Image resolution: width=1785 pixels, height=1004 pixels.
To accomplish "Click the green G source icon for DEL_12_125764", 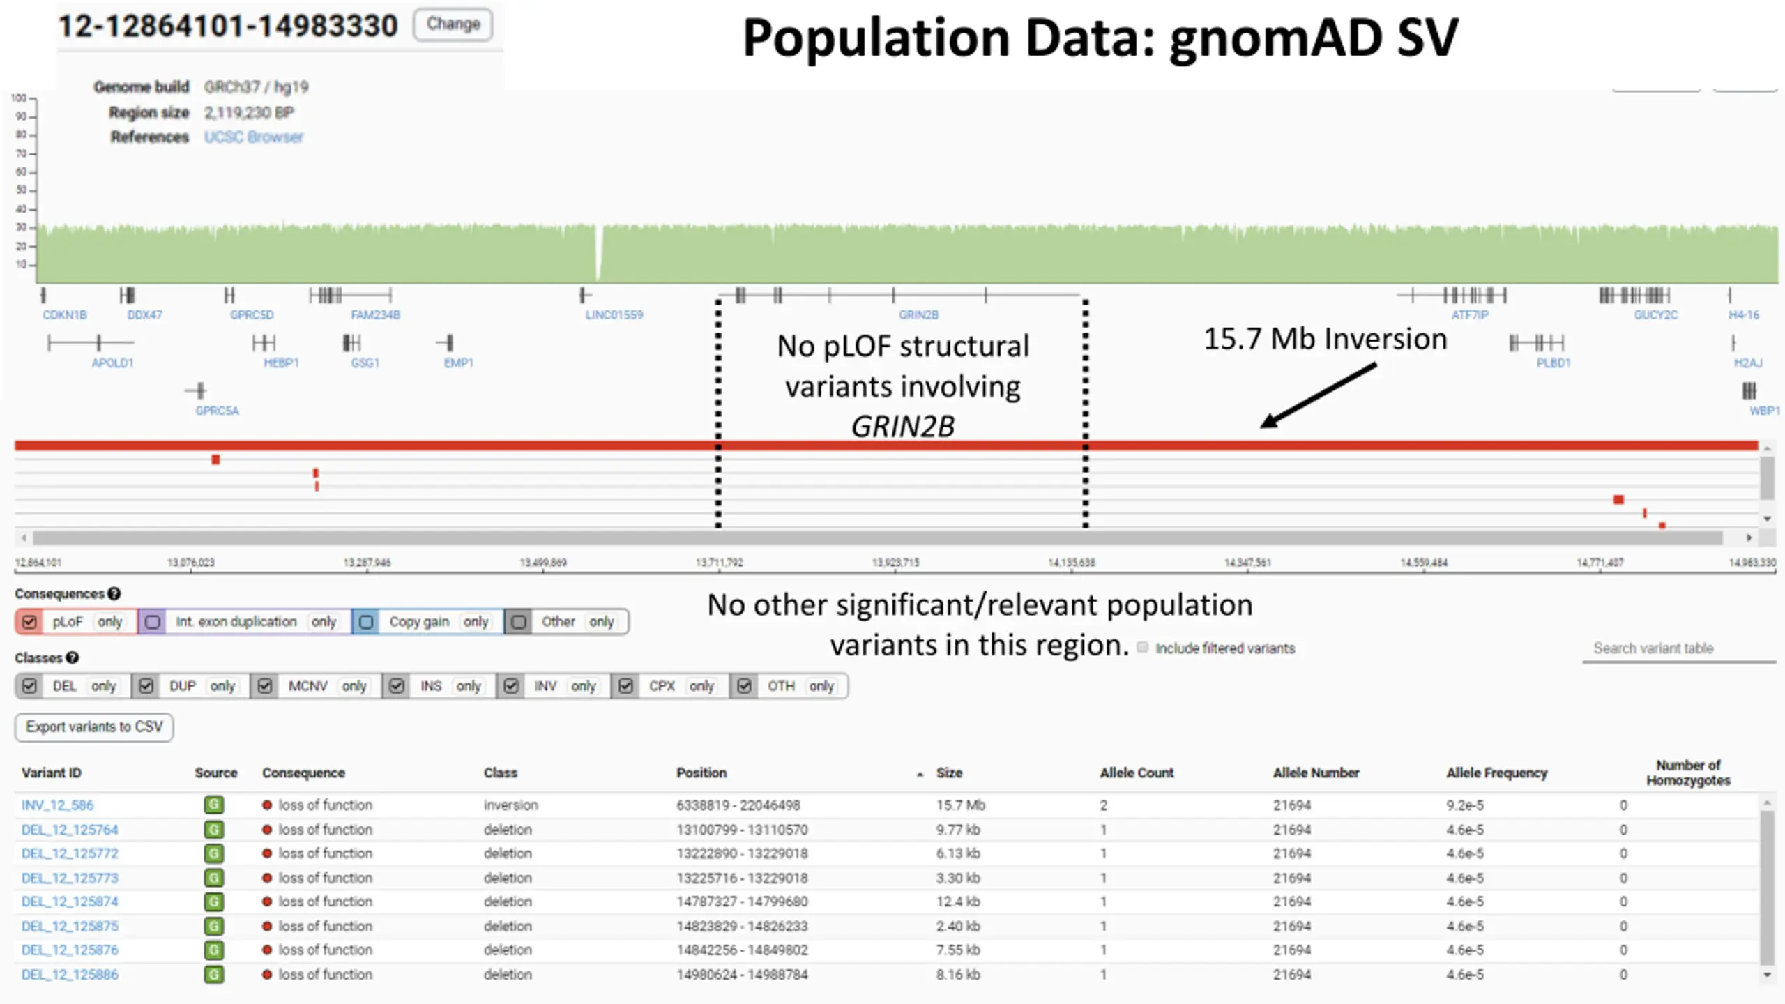I will (214, 830).
